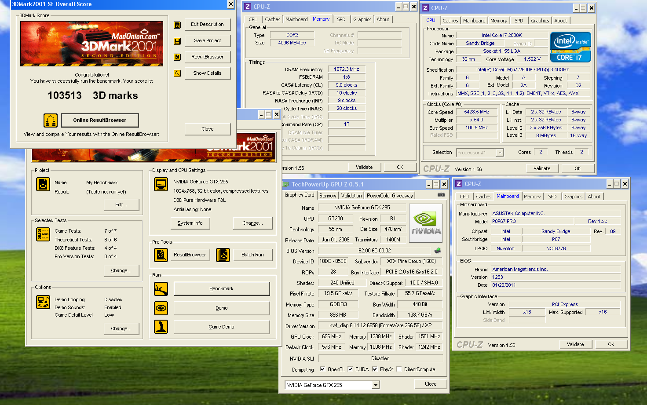Open the Caches tab in the CPU-Z processor window
Viewport: 647px width, 405px height.
tap(450, 21)
